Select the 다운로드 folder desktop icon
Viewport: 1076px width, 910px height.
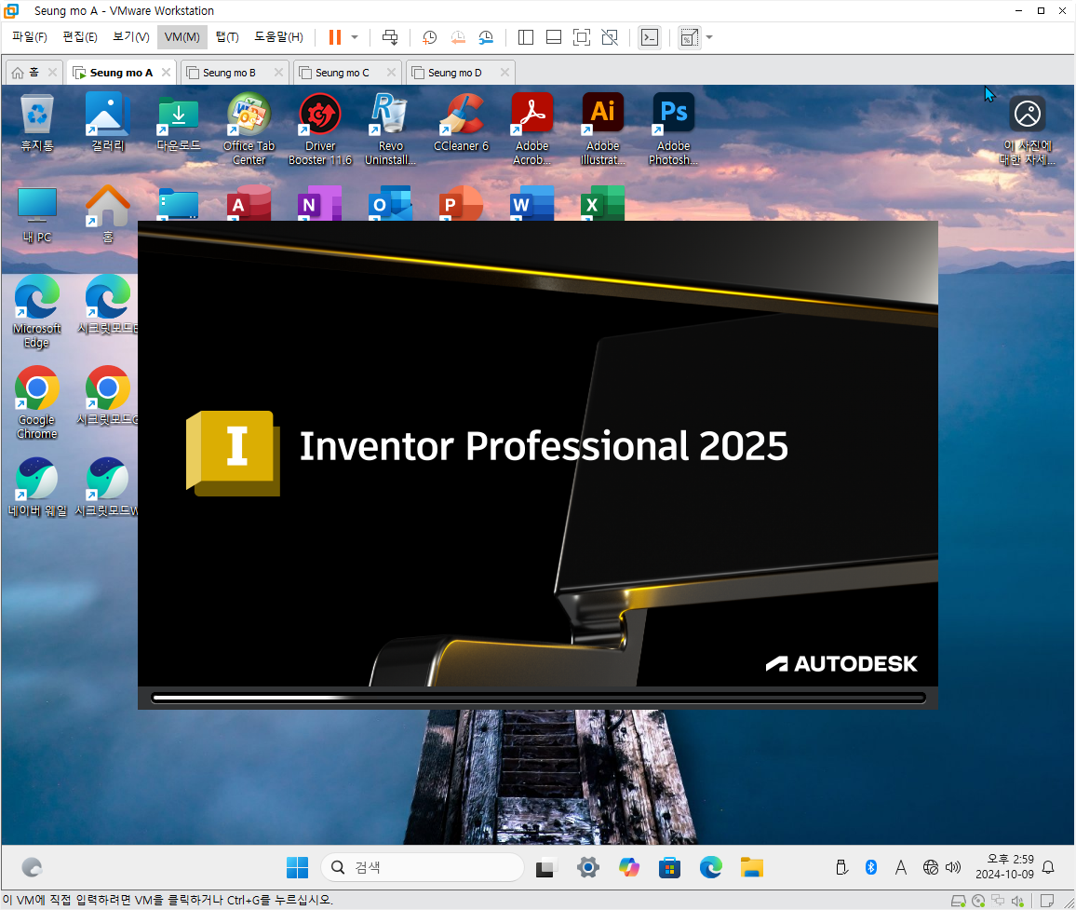[x=179, y=122]
